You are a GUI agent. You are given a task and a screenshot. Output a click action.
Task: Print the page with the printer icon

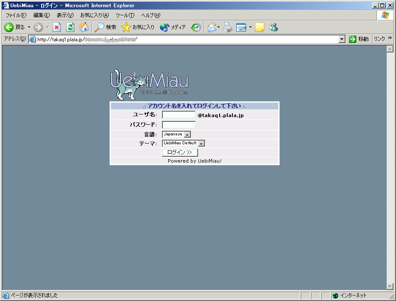(x=228, y=27)
